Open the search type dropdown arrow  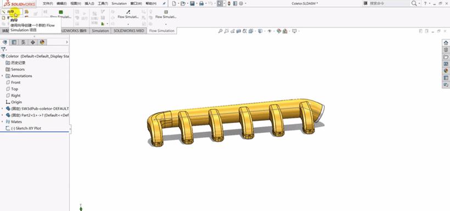[x=419, y=3]
